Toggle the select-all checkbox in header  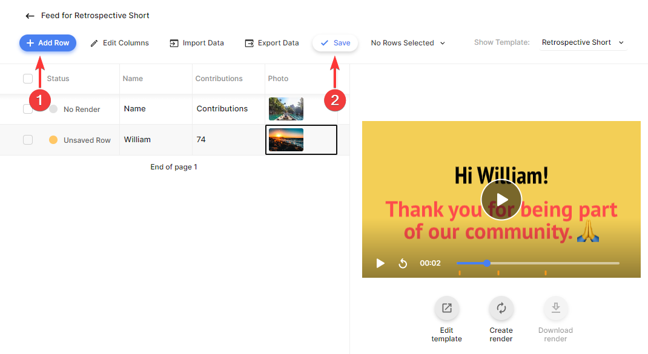28,79
